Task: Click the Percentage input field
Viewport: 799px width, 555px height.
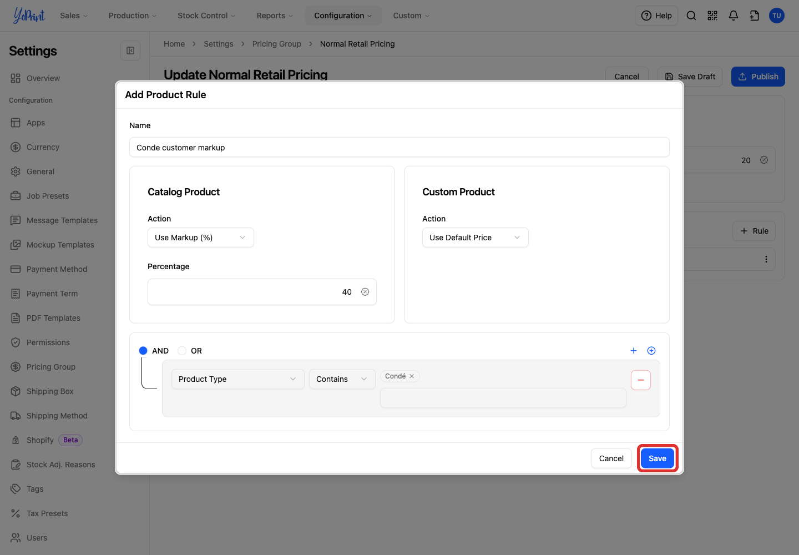Action: 262,292
